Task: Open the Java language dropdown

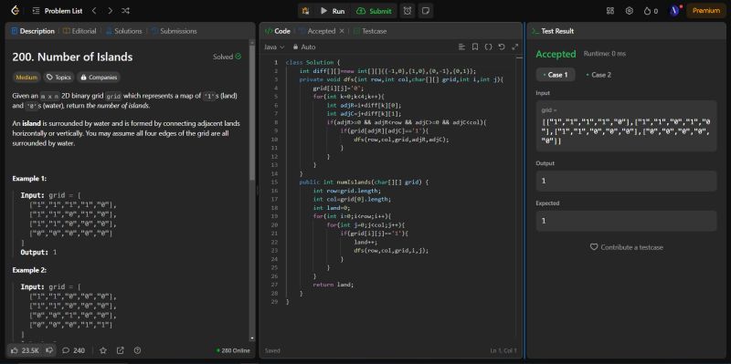Action: click(274, 47)
